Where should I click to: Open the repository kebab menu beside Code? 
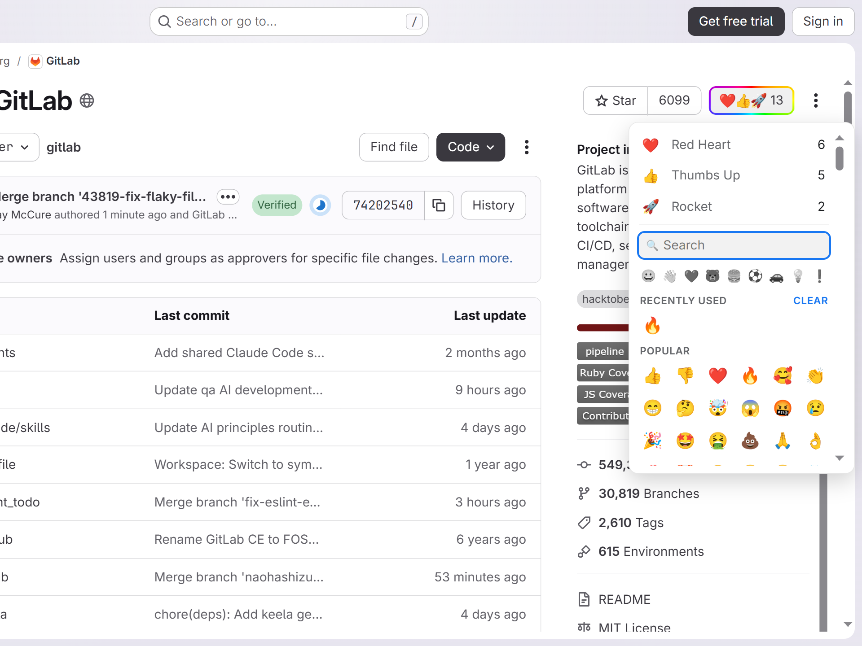tap(527, 147)
